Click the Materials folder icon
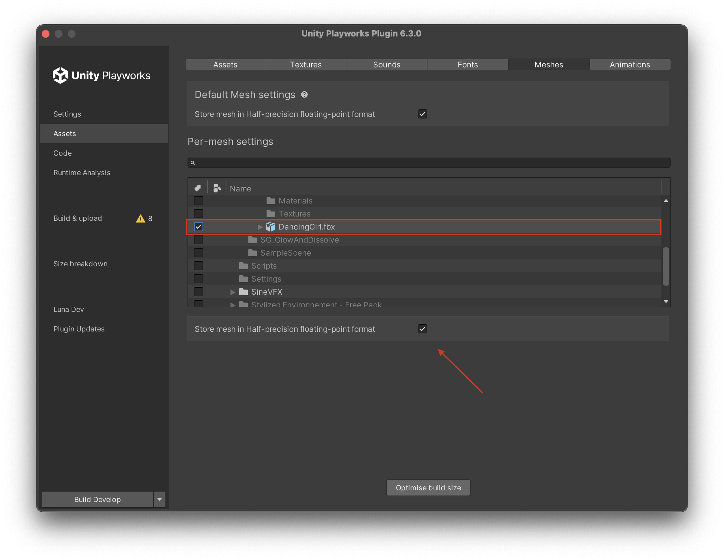Screen dimensions: 724x560 click(271, 201)
